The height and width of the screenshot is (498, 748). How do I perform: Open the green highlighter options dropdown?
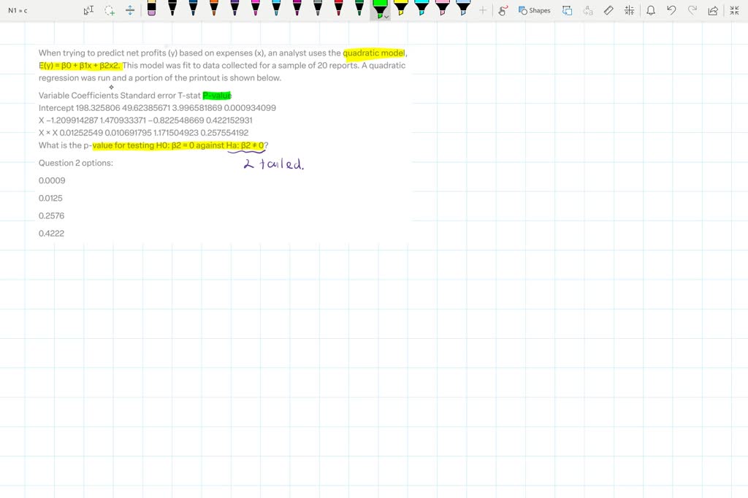click(387, 15)
